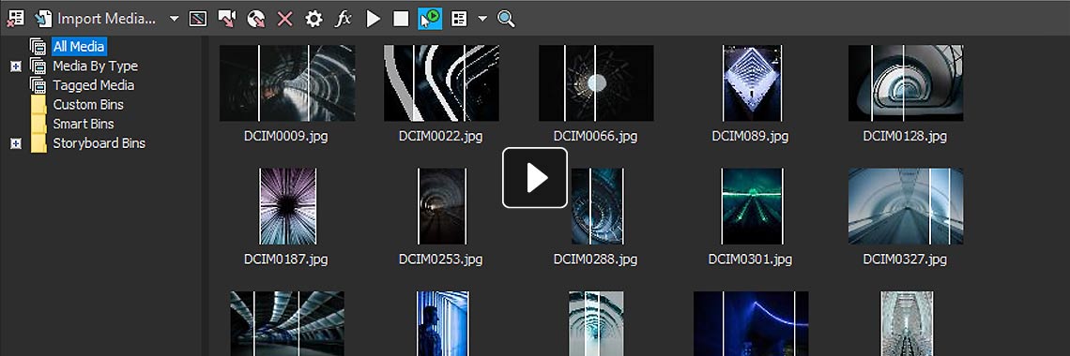Select bottom-row thumbnail with man's silhouette
This screenshot has height=356, width=1070.
[x=443, y=323]
